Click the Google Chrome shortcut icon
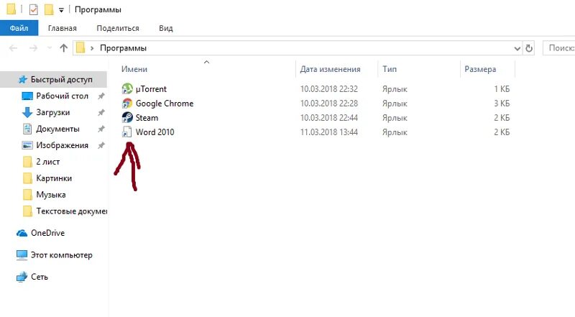 click(127, 104)
